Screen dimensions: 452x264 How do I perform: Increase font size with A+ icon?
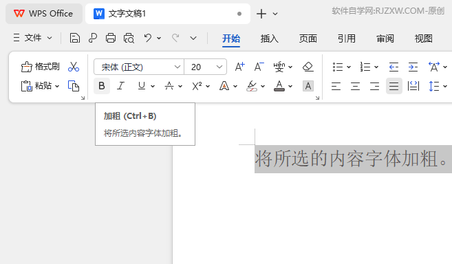click(239, 67)
